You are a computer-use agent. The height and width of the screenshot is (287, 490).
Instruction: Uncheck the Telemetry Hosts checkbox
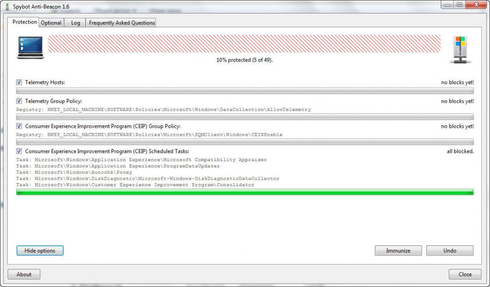19,82
